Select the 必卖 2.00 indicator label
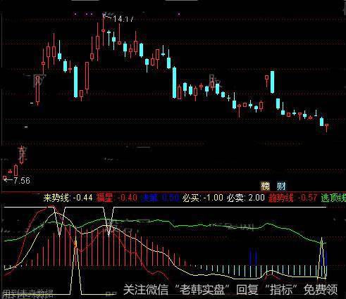The width and height of the screenshot is (346, 299). coord(245,198)
